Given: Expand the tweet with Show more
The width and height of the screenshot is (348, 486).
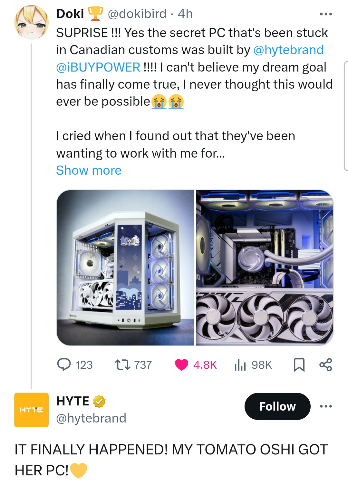Looking at the screenshot, I should coord(89,170).
